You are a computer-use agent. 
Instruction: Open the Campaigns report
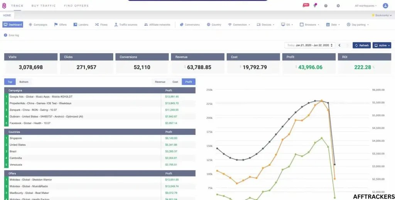coord(38,25)
